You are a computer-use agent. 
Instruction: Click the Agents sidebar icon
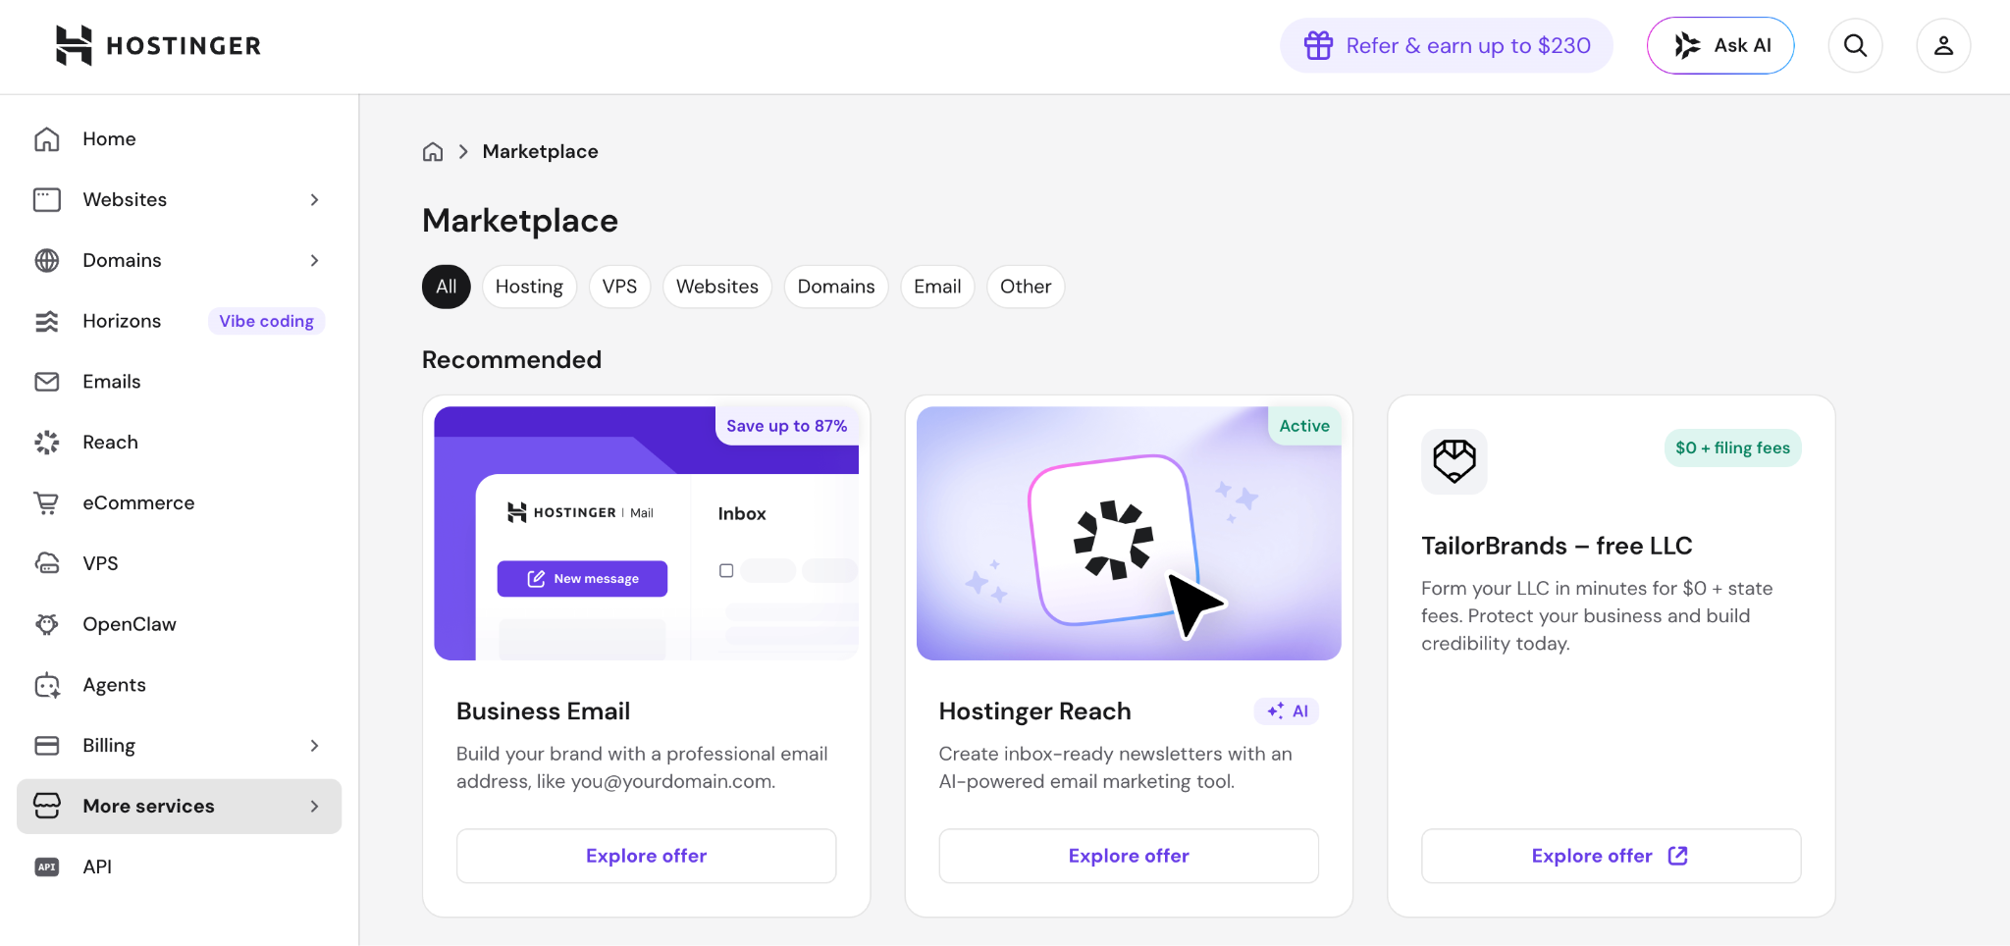(47, 685)
